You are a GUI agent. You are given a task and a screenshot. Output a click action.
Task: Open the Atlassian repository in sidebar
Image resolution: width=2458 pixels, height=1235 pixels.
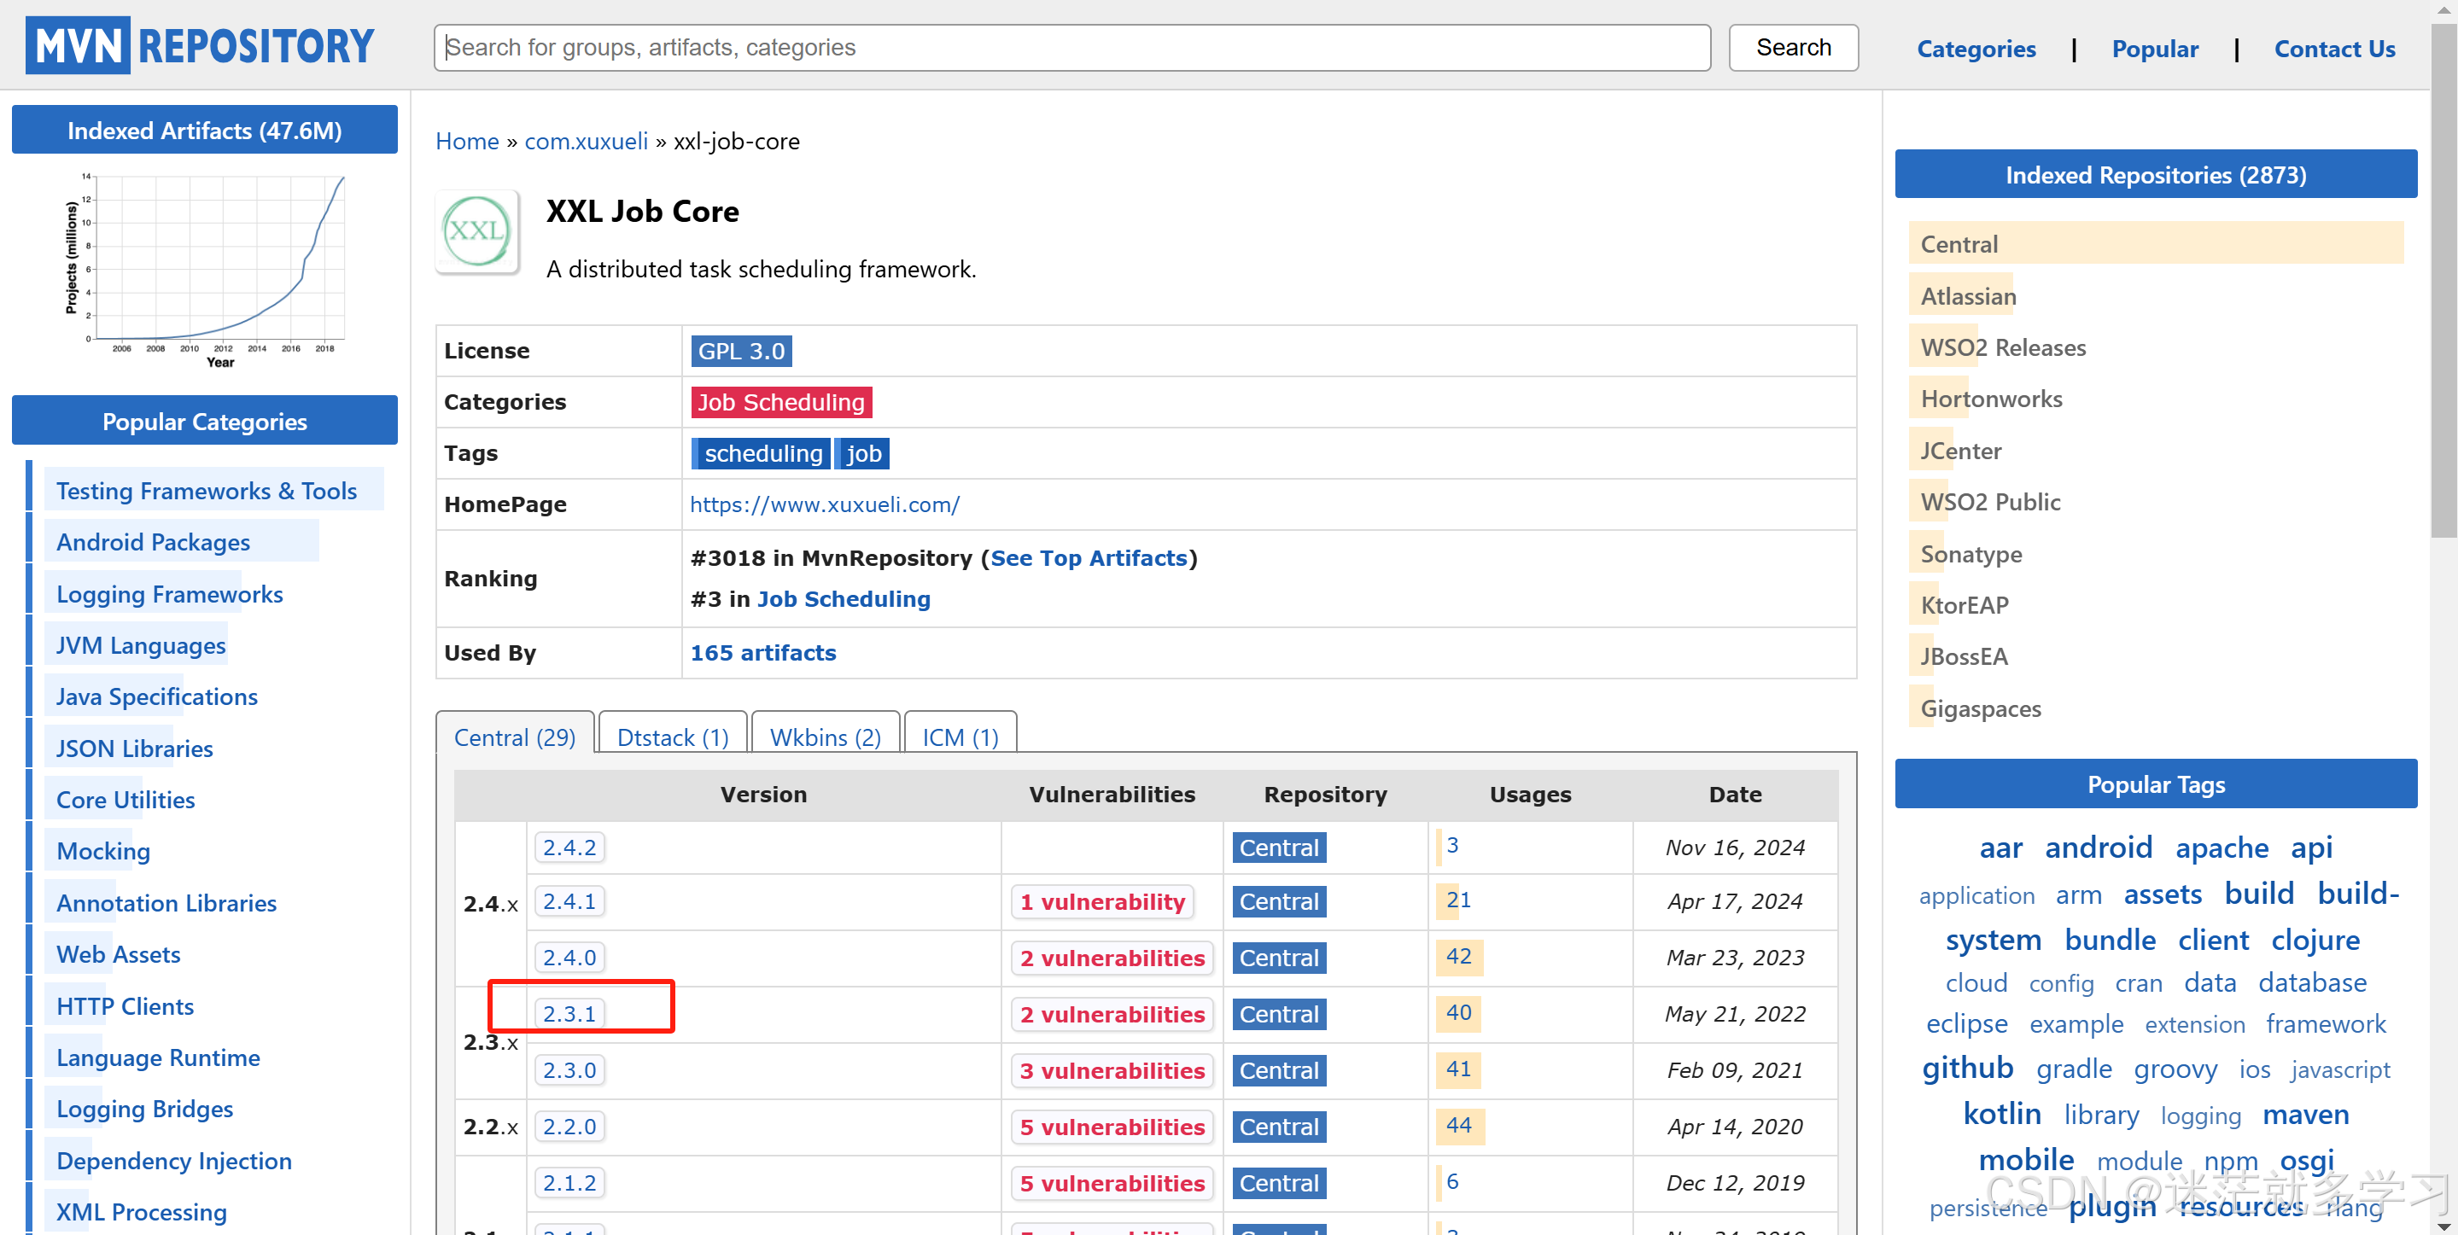click(1968, 295)
